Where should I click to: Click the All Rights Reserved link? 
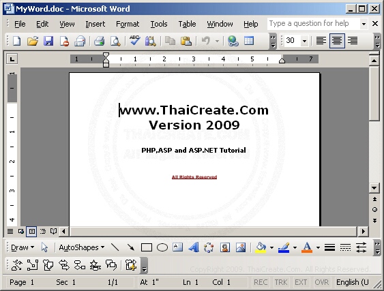[194, 177]
